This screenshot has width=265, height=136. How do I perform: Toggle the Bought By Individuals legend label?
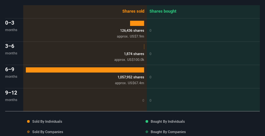pyautogui.click(x=168, y=121)
